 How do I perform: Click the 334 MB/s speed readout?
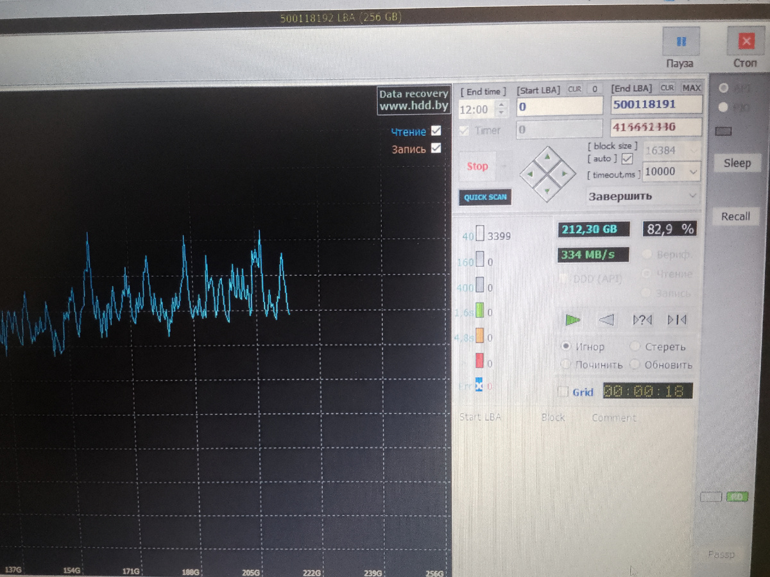tap(594, 255)
